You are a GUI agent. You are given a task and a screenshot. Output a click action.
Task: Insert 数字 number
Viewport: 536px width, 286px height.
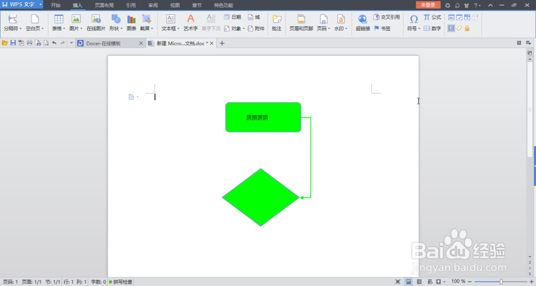point(433,28)
